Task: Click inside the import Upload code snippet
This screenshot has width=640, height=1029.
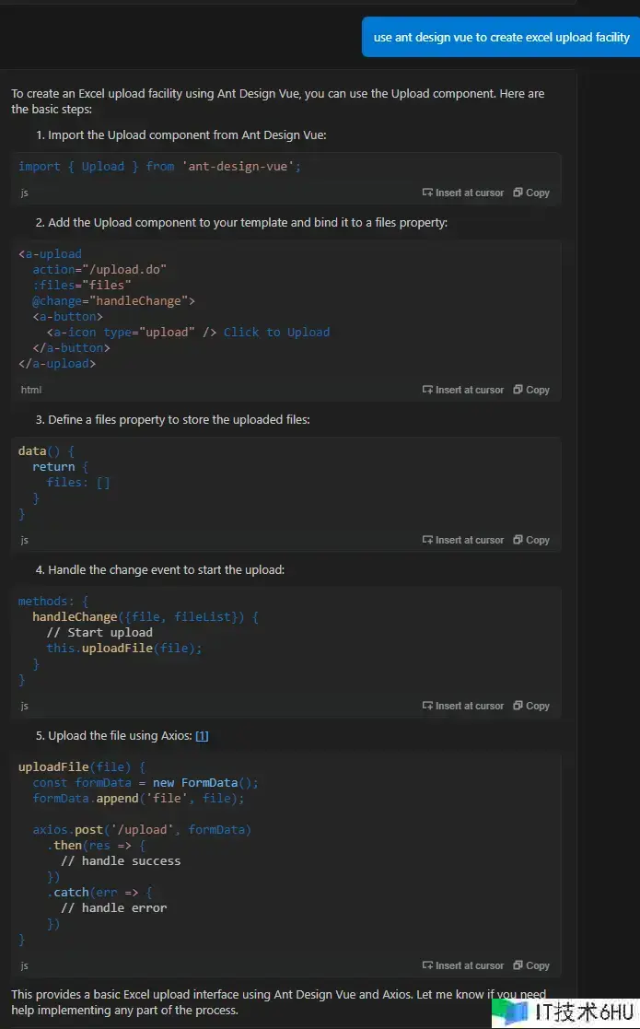Action: click(x=159, y=167)
